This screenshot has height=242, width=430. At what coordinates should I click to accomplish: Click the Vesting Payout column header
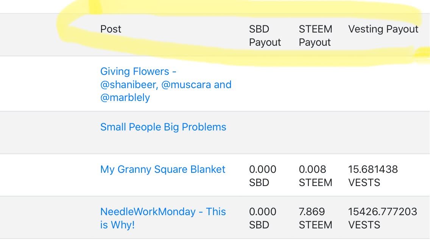383,29
